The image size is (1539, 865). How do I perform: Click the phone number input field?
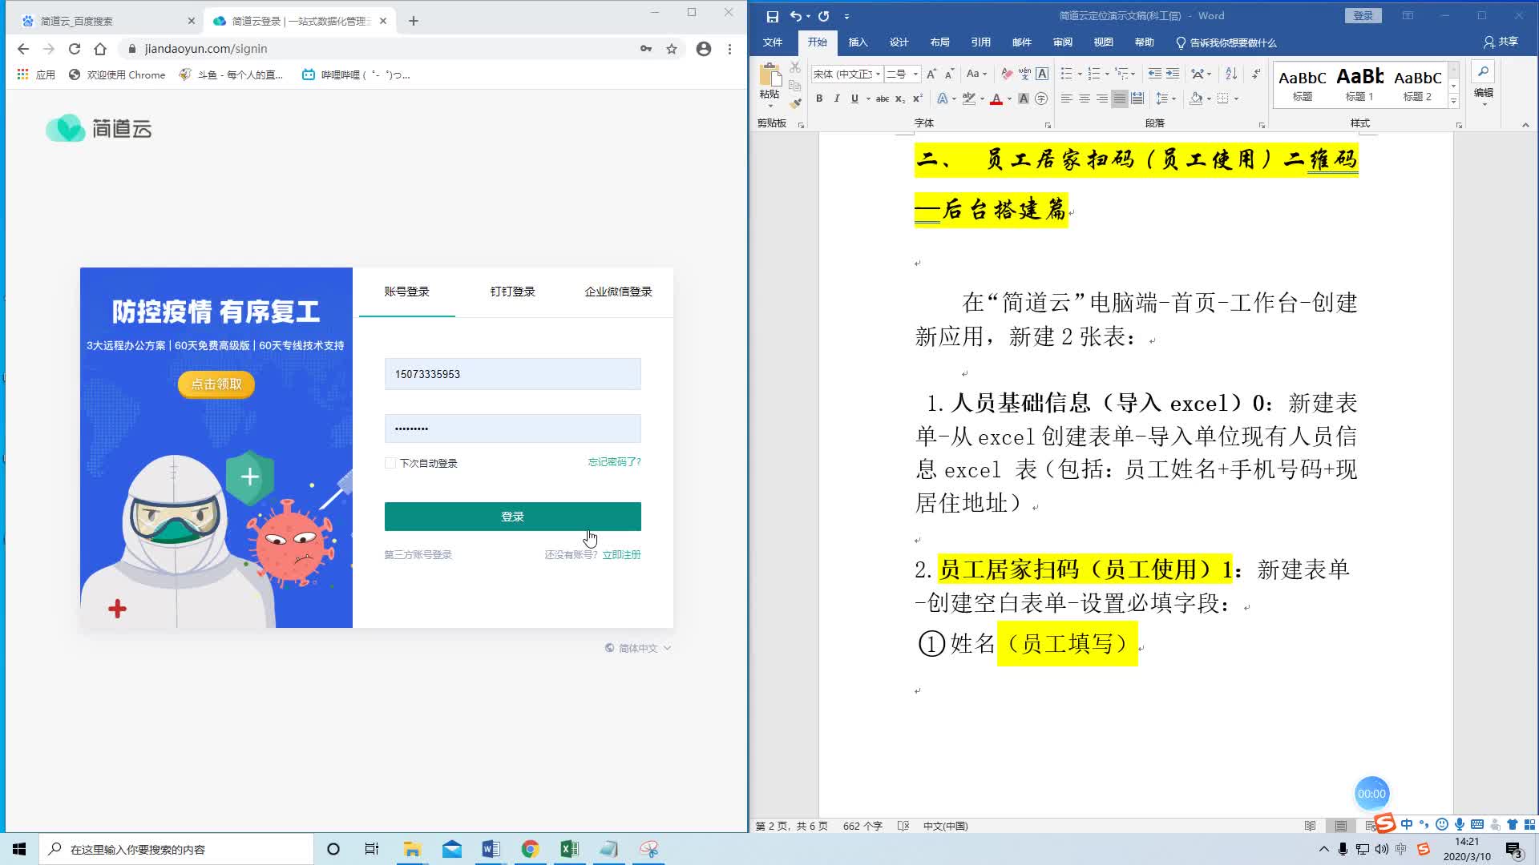[512, 374]
